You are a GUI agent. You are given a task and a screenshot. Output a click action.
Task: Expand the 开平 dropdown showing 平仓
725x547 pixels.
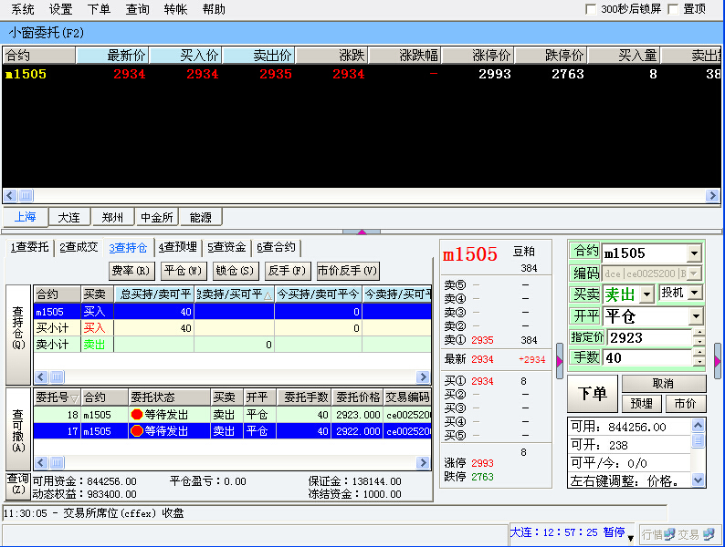[696, 315]
